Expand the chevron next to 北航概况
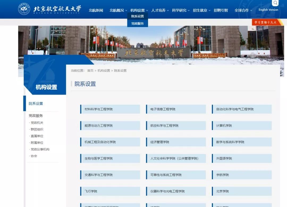The width and height of the screenshot is (287, 207). click(x=126, y=10)
